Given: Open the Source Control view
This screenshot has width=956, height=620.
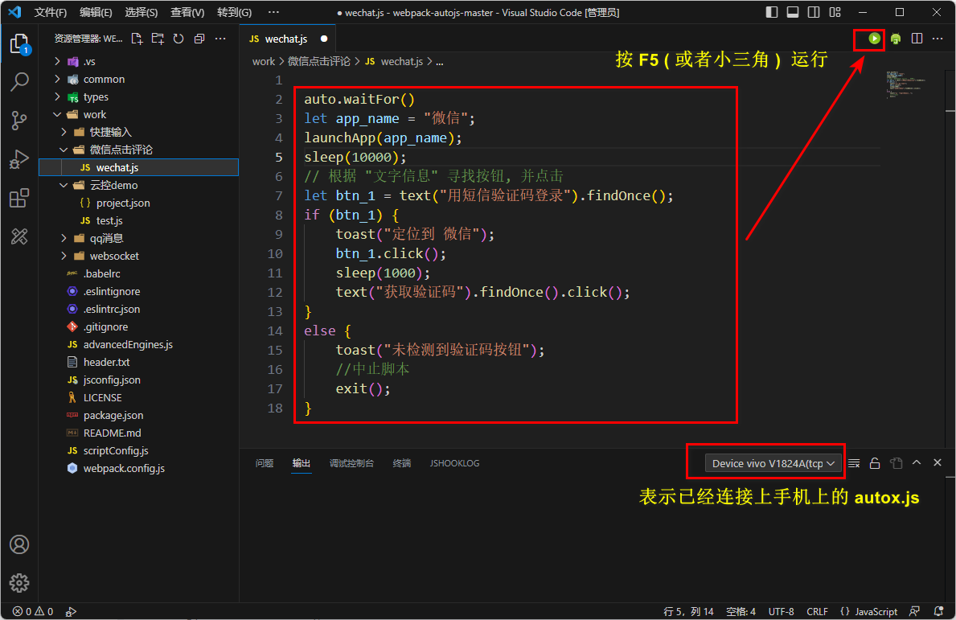Looking at the screenshot, I should (x=19, y=120).
